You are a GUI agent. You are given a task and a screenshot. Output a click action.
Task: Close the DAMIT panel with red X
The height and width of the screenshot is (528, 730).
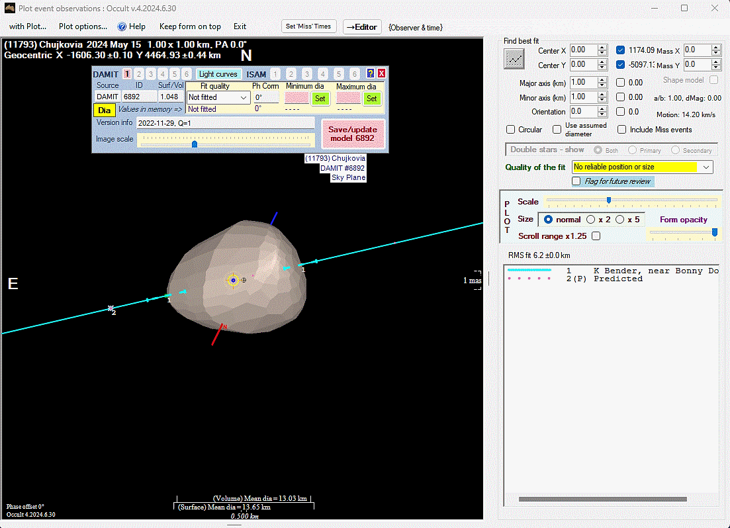pyautogui.click(x=381, y=74)
